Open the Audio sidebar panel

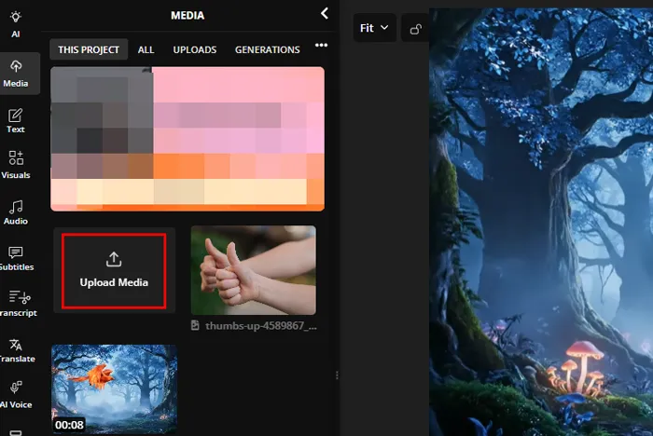coord(16,212)
